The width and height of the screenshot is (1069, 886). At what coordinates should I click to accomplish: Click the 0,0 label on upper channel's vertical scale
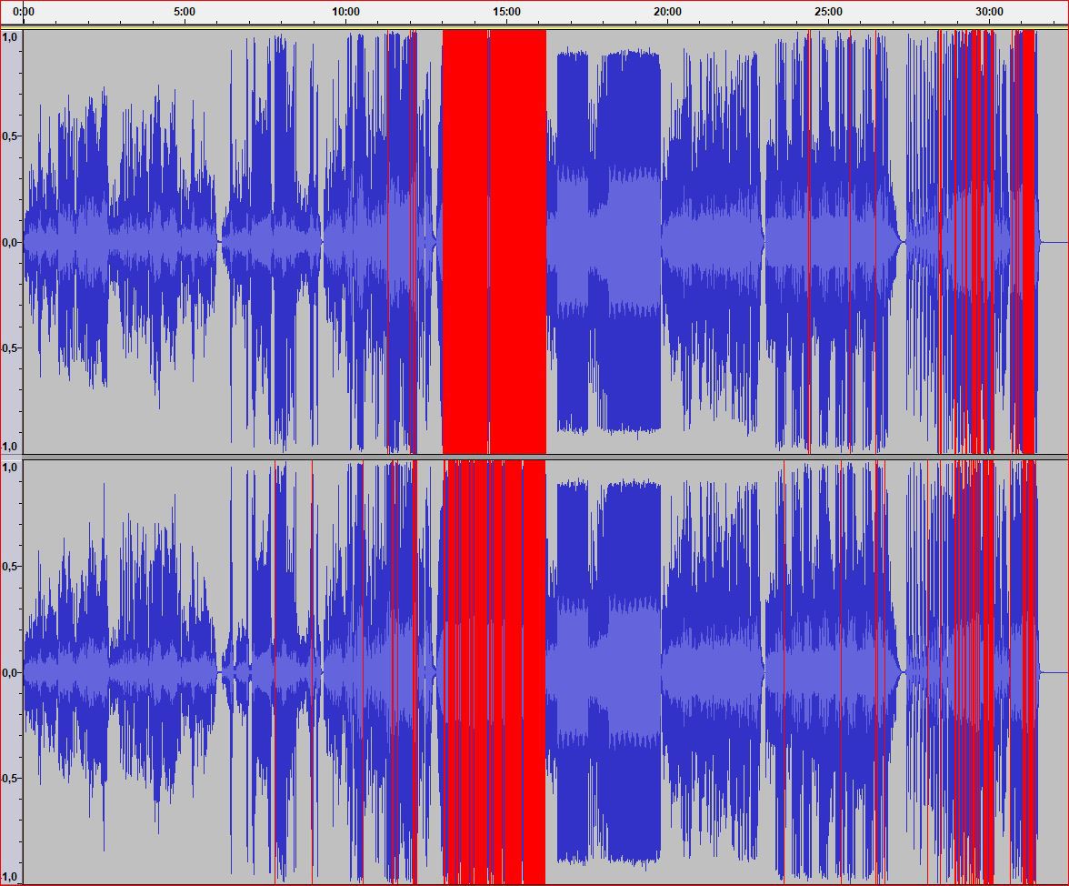(11, 242)
